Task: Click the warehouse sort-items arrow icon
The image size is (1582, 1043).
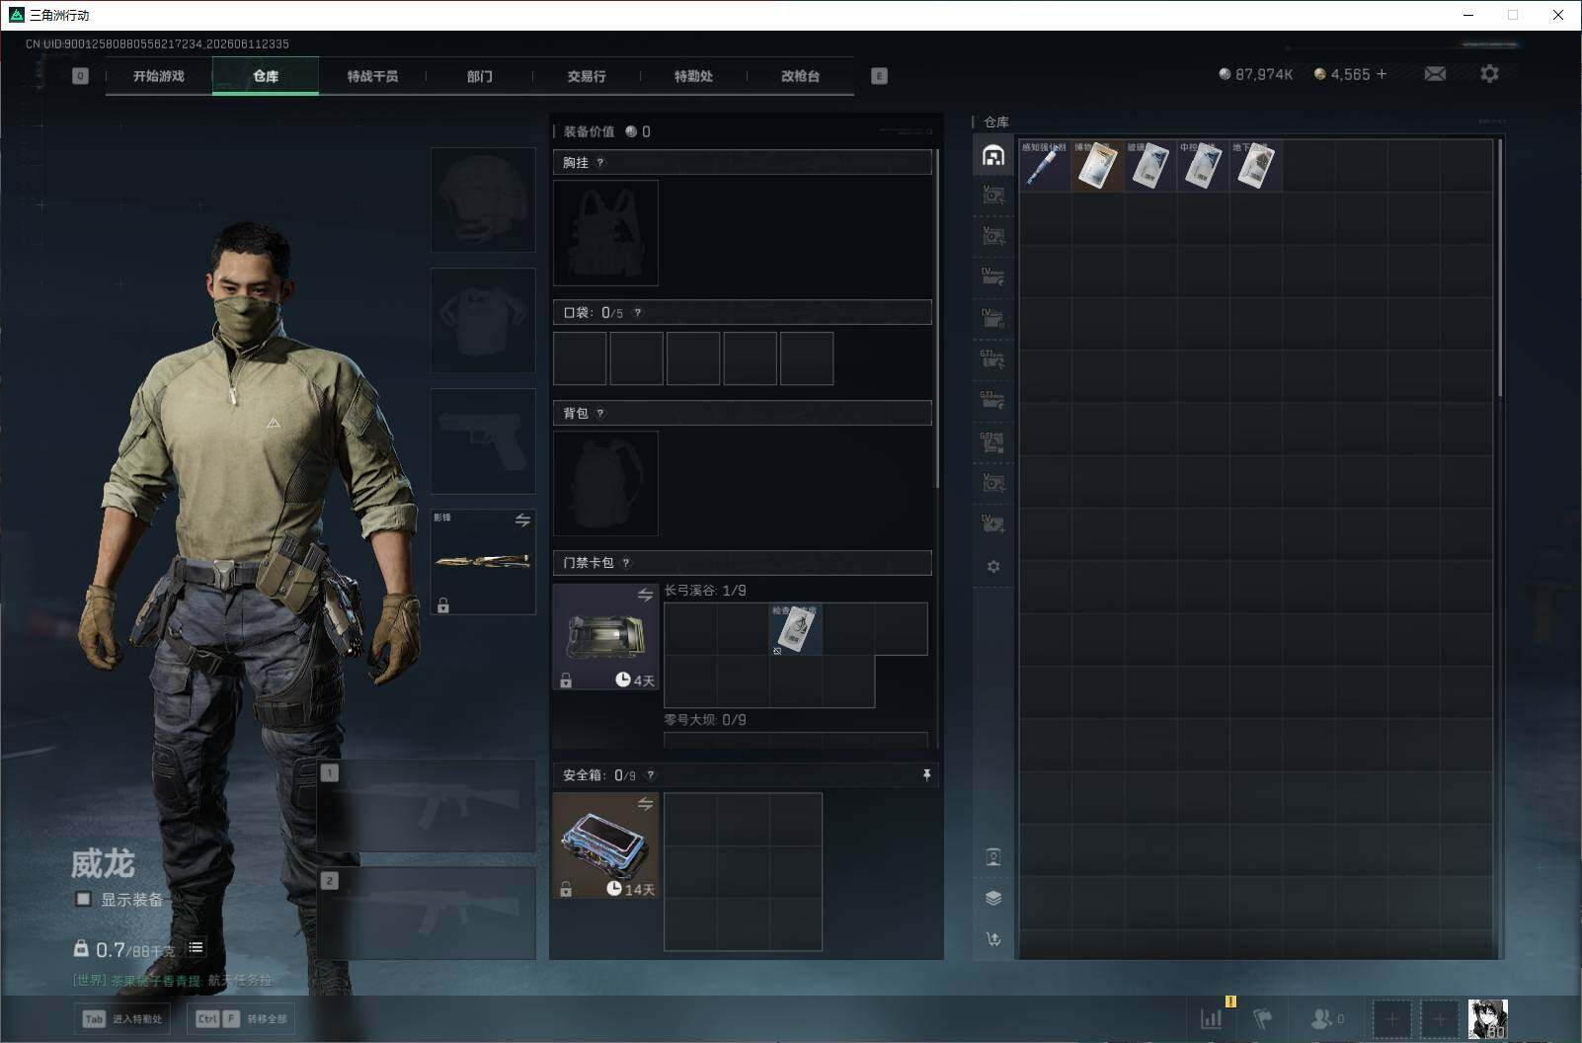Action: tap(993, 939)
